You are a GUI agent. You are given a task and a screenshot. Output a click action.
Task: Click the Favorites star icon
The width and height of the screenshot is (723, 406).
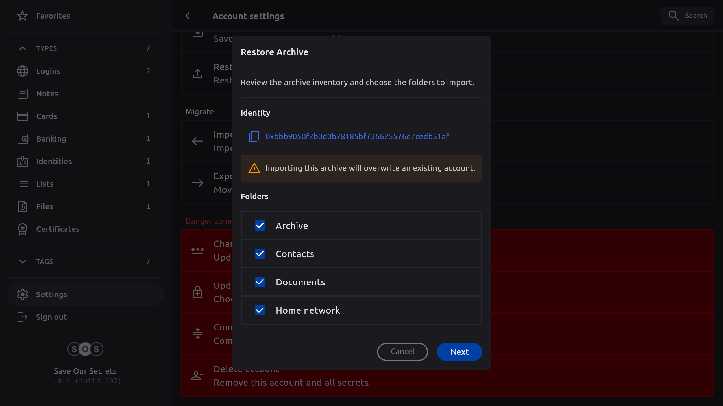pyautogui.click(x=23, y=16)
